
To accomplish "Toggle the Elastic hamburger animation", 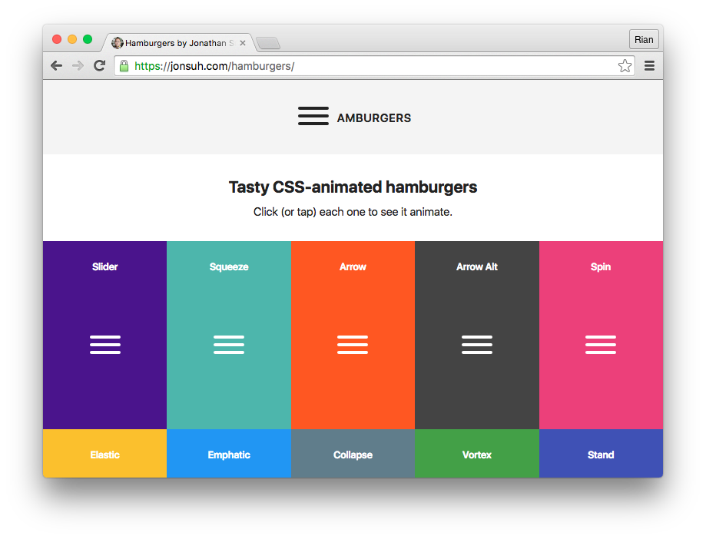I will pos(104,454).
